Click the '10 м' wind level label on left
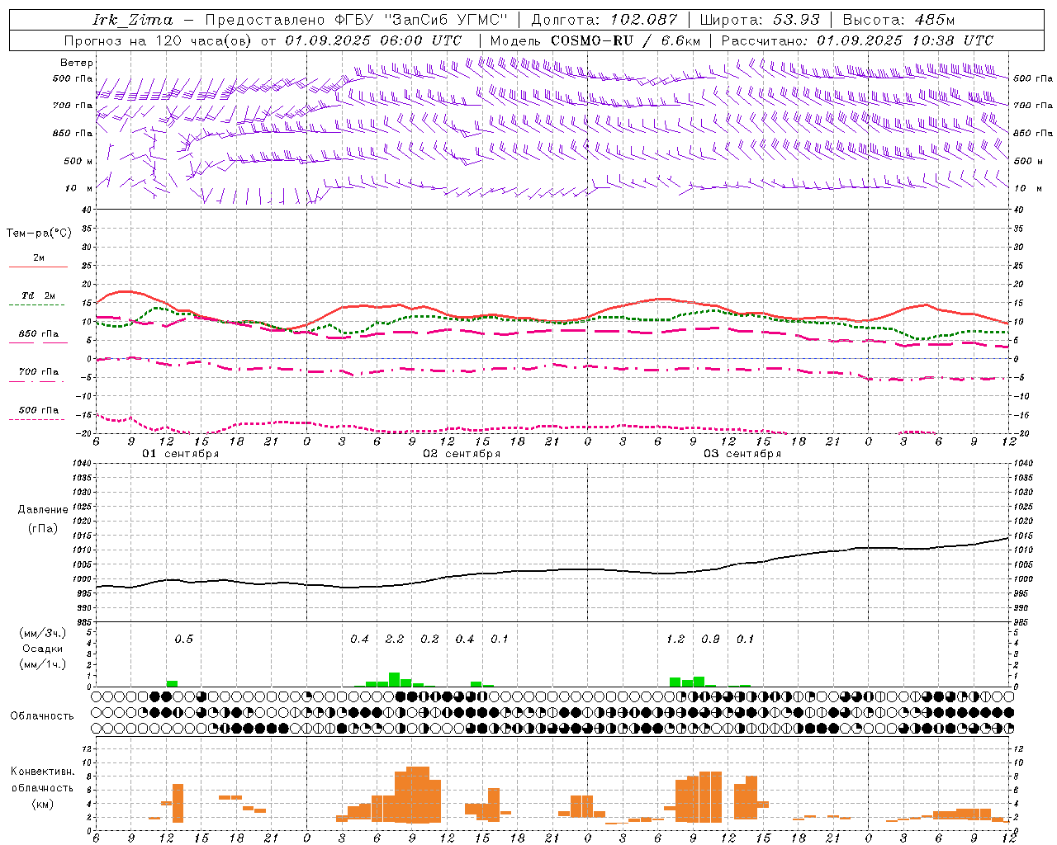1057x845 pixels. [79, 188]
